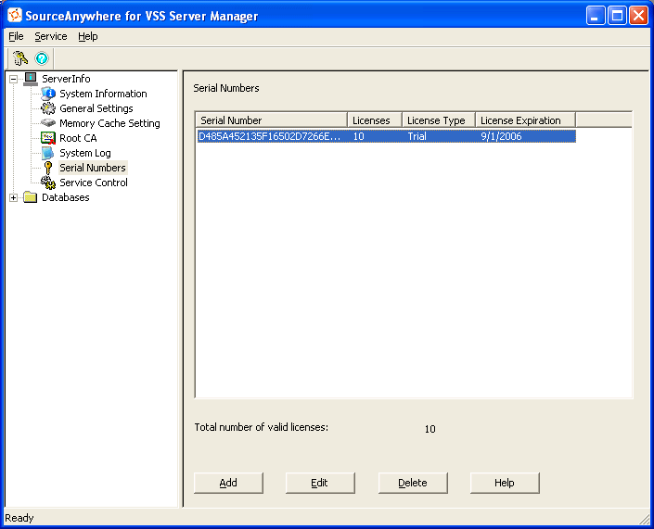Select the Serial Numbers tree item
The height and width of the screenshot is (529, 654).
pos(92,168)
